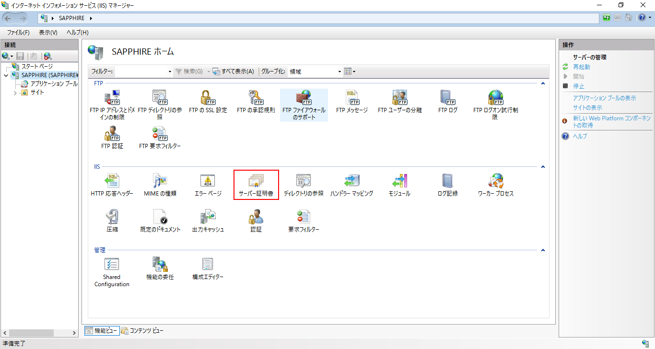Switch to 機能ビュー tab
655x349 pixels.
tap(102, 331)
